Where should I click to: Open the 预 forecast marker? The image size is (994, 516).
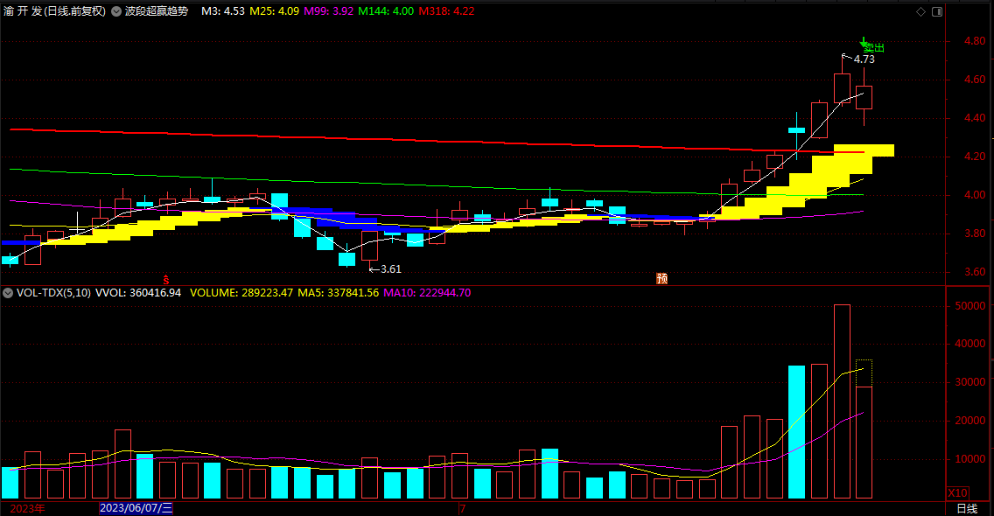click(661, 278)
